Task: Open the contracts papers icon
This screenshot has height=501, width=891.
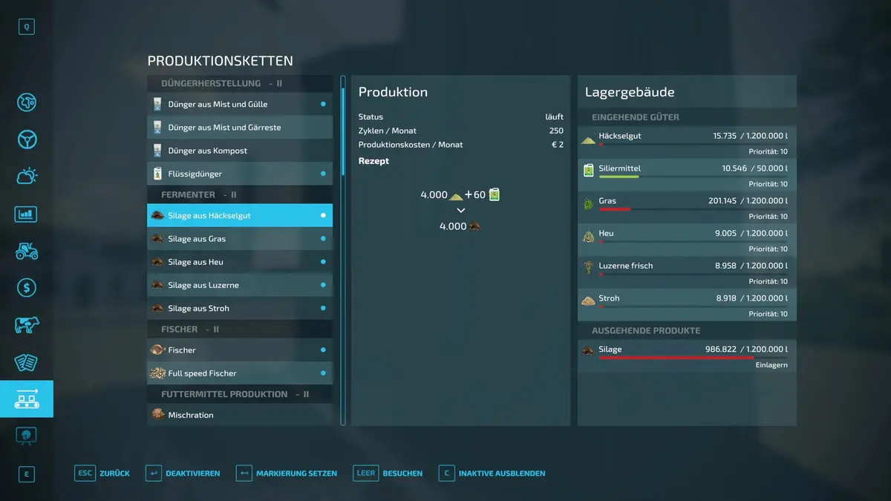Action: click(27, 362)
